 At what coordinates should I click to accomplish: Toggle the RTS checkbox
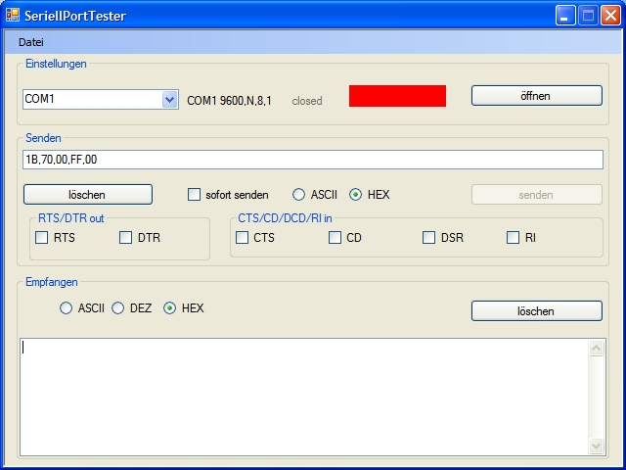click(41, 237)
